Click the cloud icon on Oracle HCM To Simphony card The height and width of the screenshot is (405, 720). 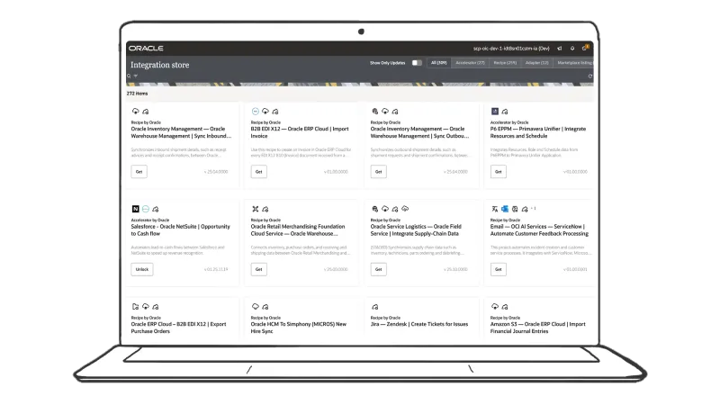pyautogui.click(x=256, y=306)
